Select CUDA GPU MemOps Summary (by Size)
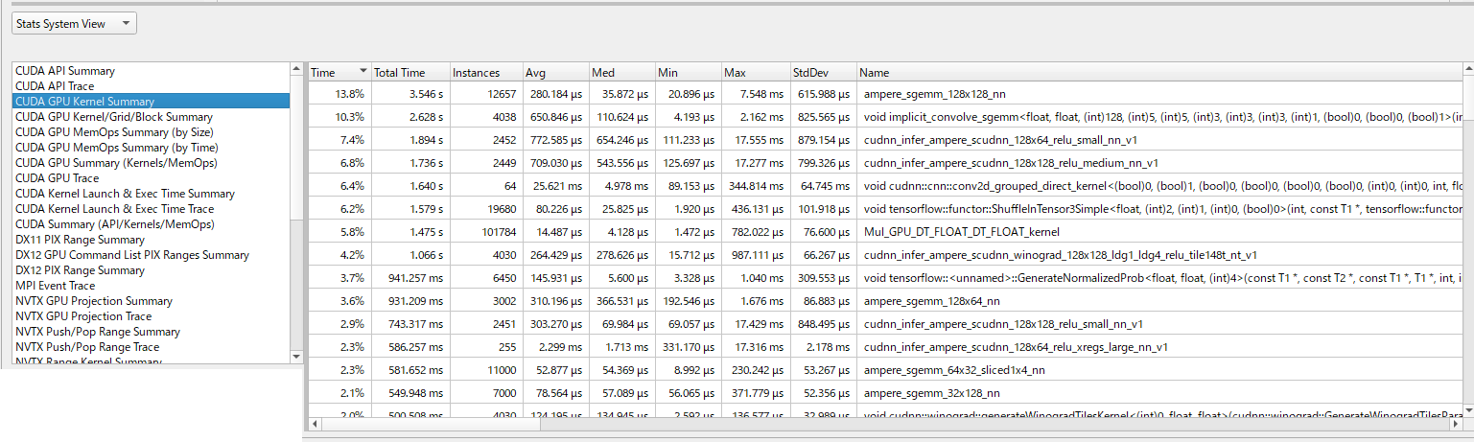 pos(114,132)
